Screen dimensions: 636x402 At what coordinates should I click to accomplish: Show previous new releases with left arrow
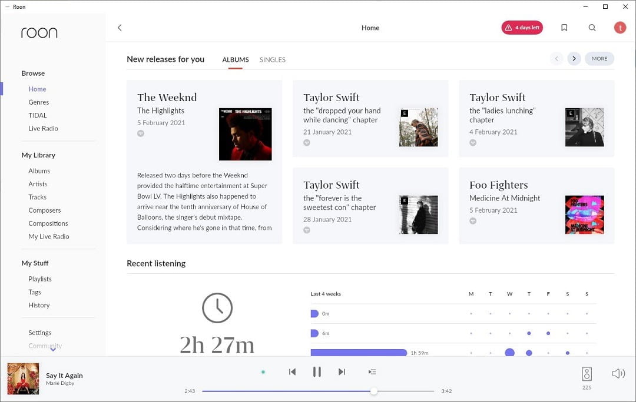pos(556,59)
